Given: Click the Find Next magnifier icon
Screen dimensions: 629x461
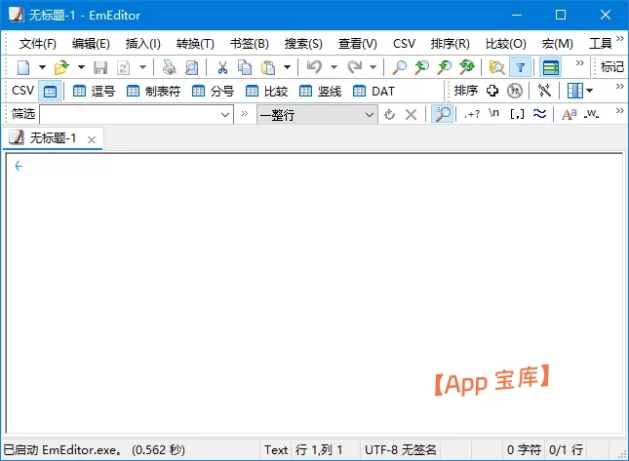Looking at the screenshot, I should (444, 67).
